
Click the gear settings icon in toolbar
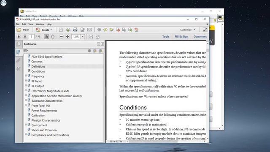point(99,30)
